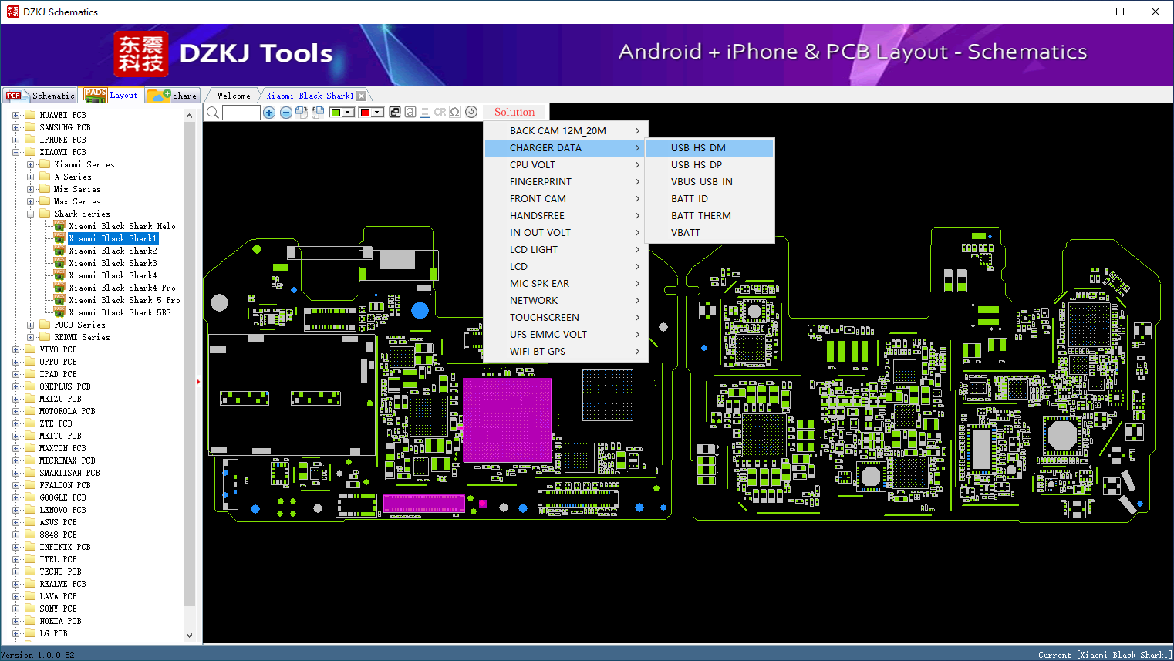Expand the Mix Series subfolder
This screenshot has width=1174, height=661.
(30, 189)
